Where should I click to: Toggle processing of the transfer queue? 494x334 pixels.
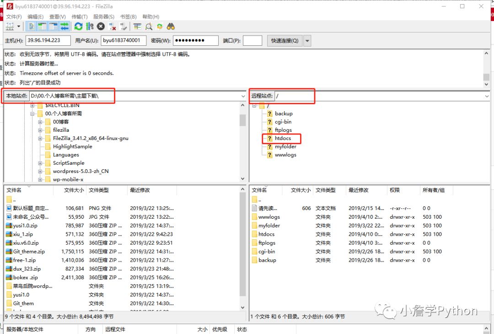click(90, 27)
